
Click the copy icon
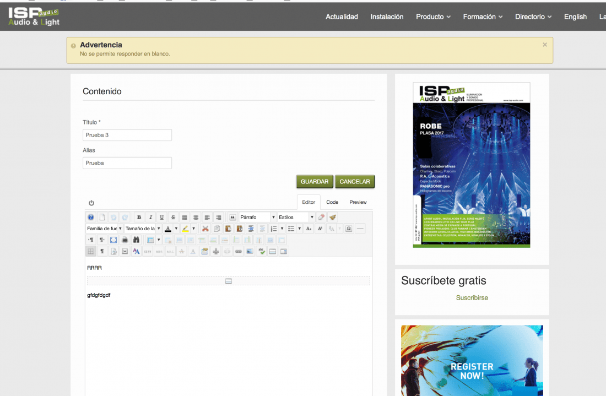pyautogui.click(x=217, y=229)
